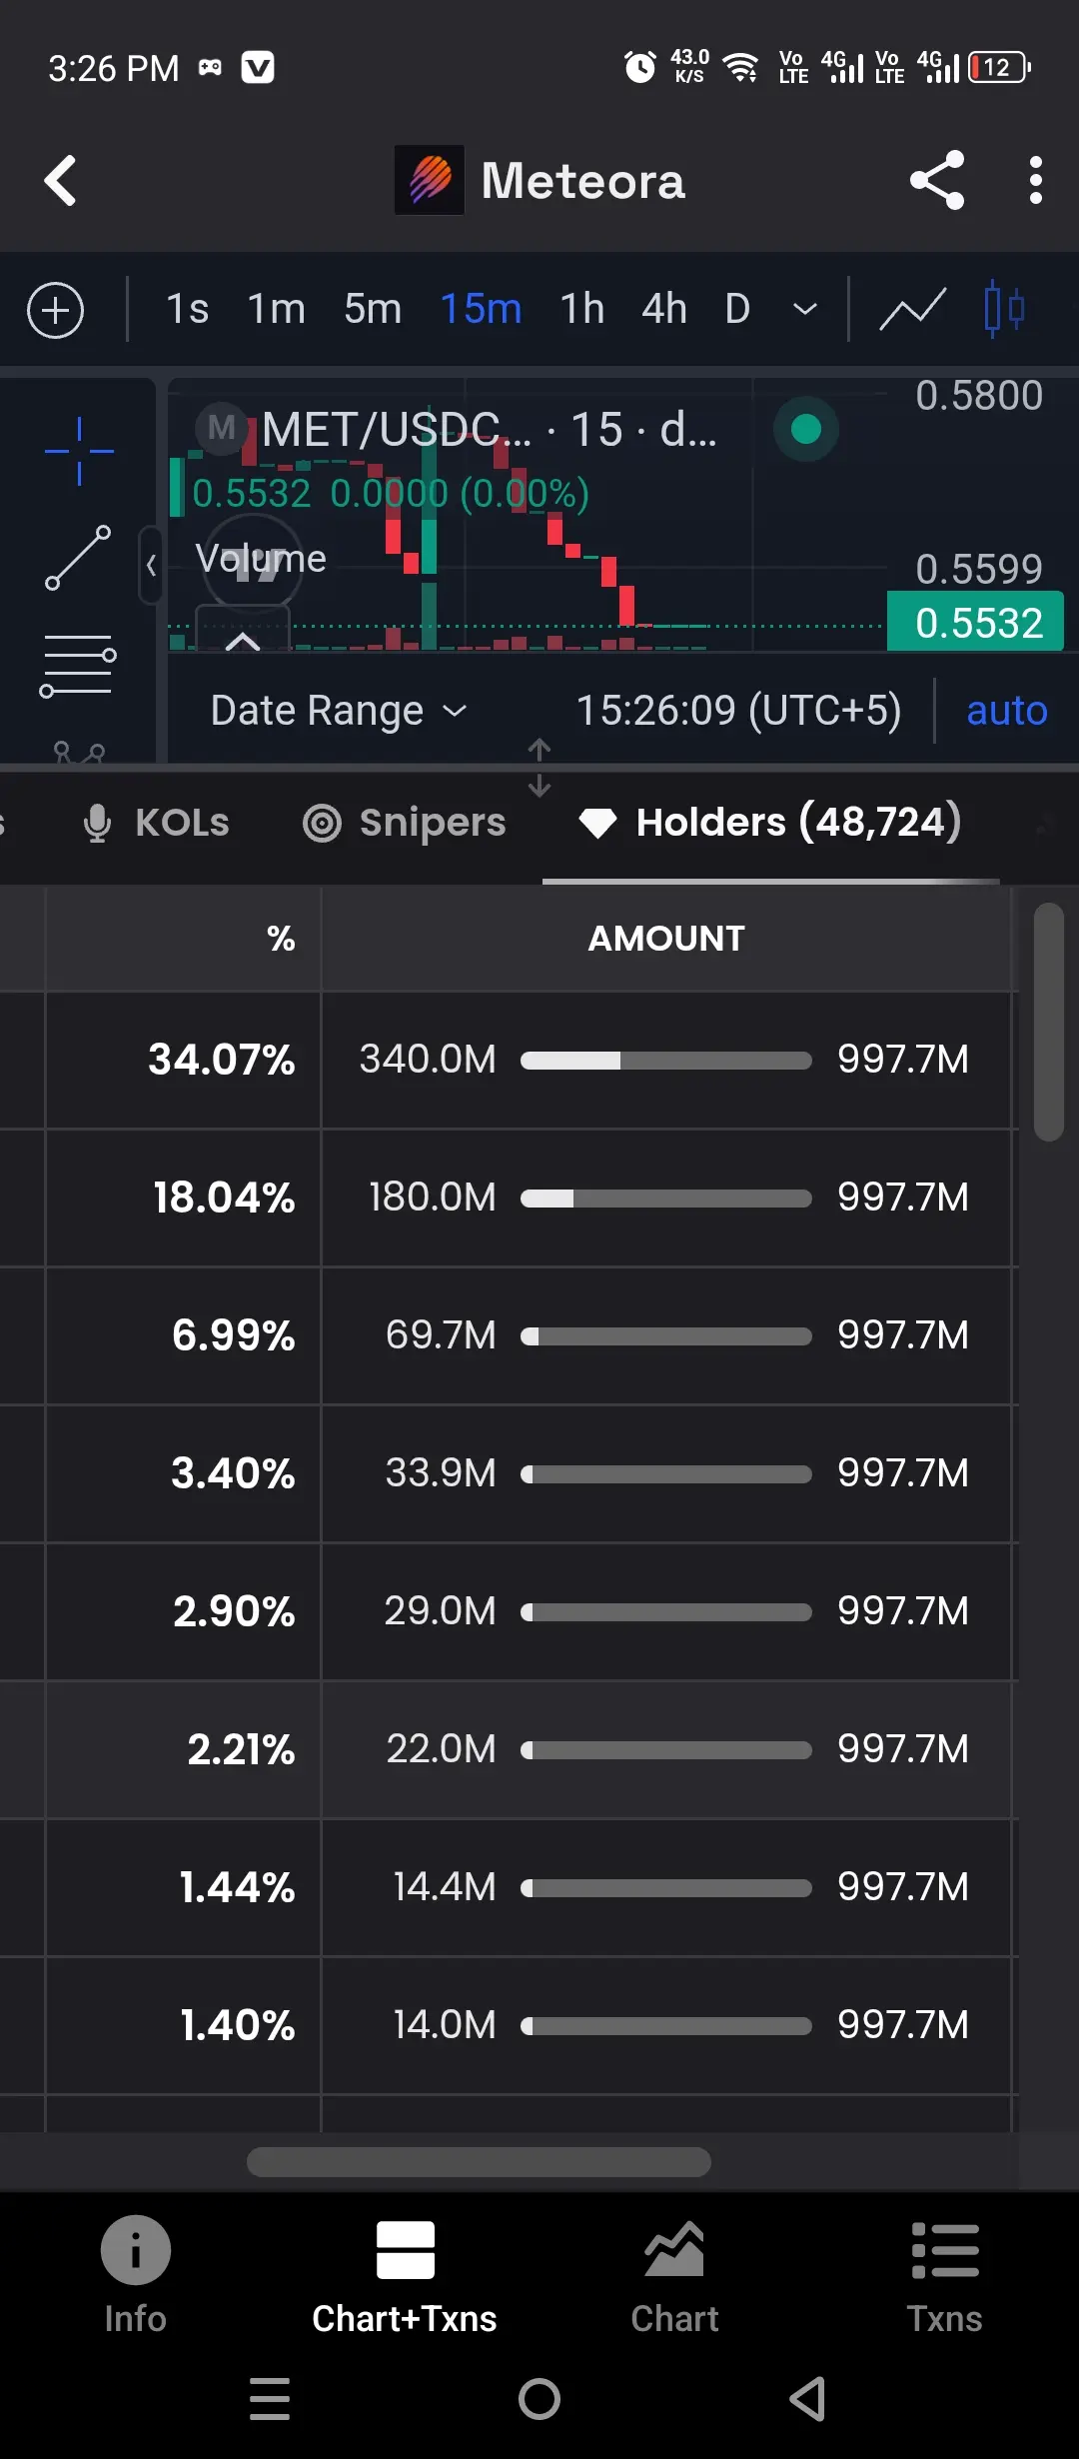Tap the back arrow in header

(61, 181)
